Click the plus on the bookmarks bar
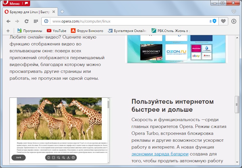This screenshot has width=242, height=168. pos(8,31)
